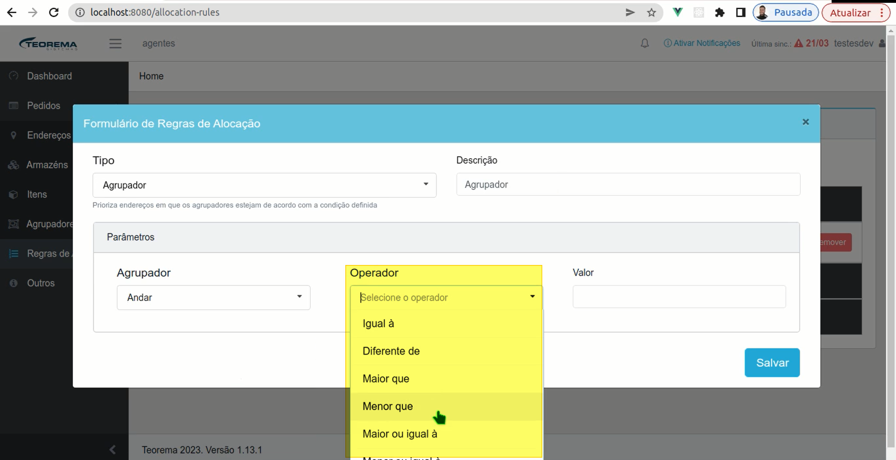
Task: Select operator option Diferente de
Action: (447, 351)
